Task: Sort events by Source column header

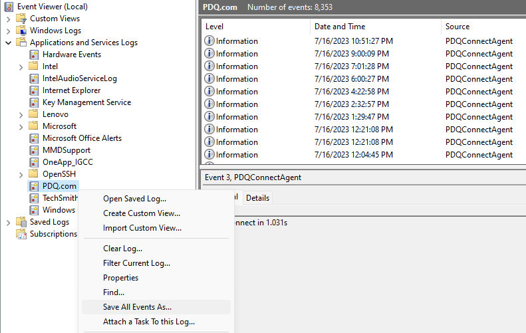Action: coord(483,27)
